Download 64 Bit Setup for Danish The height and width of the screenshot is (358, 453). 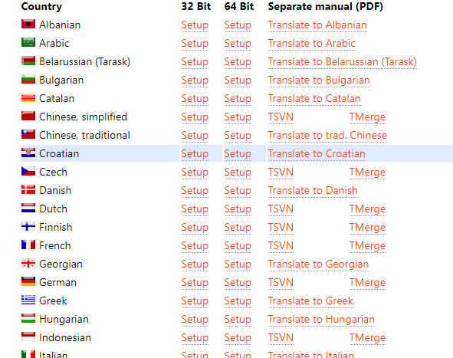[x=238, y=191]
